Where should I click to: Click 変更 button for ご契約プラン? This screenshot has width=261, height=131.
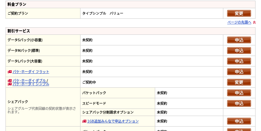[x=239, y=13]
